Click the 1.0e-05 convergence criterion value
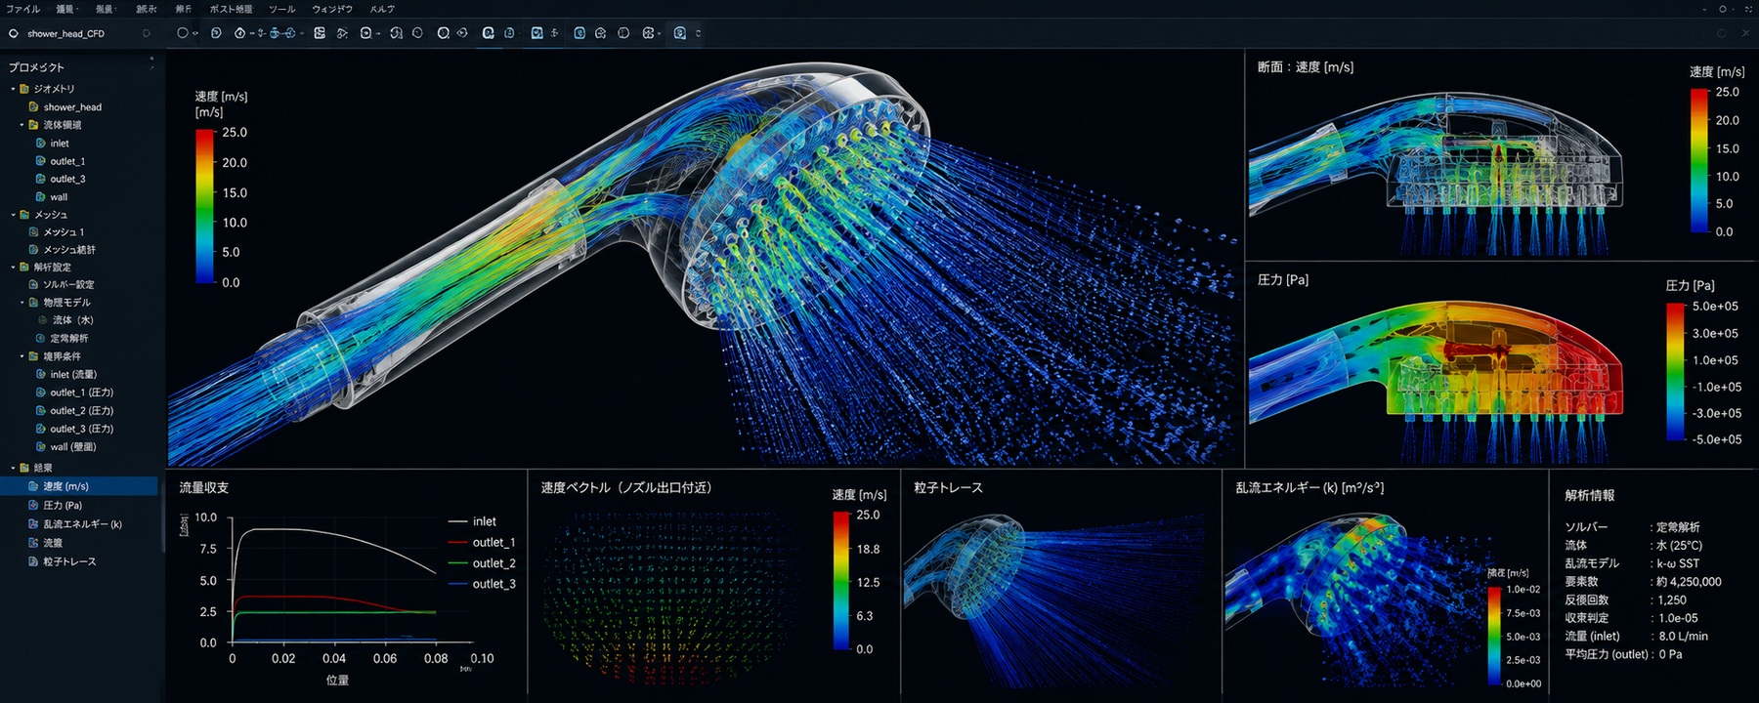 tap(1678, 618)
